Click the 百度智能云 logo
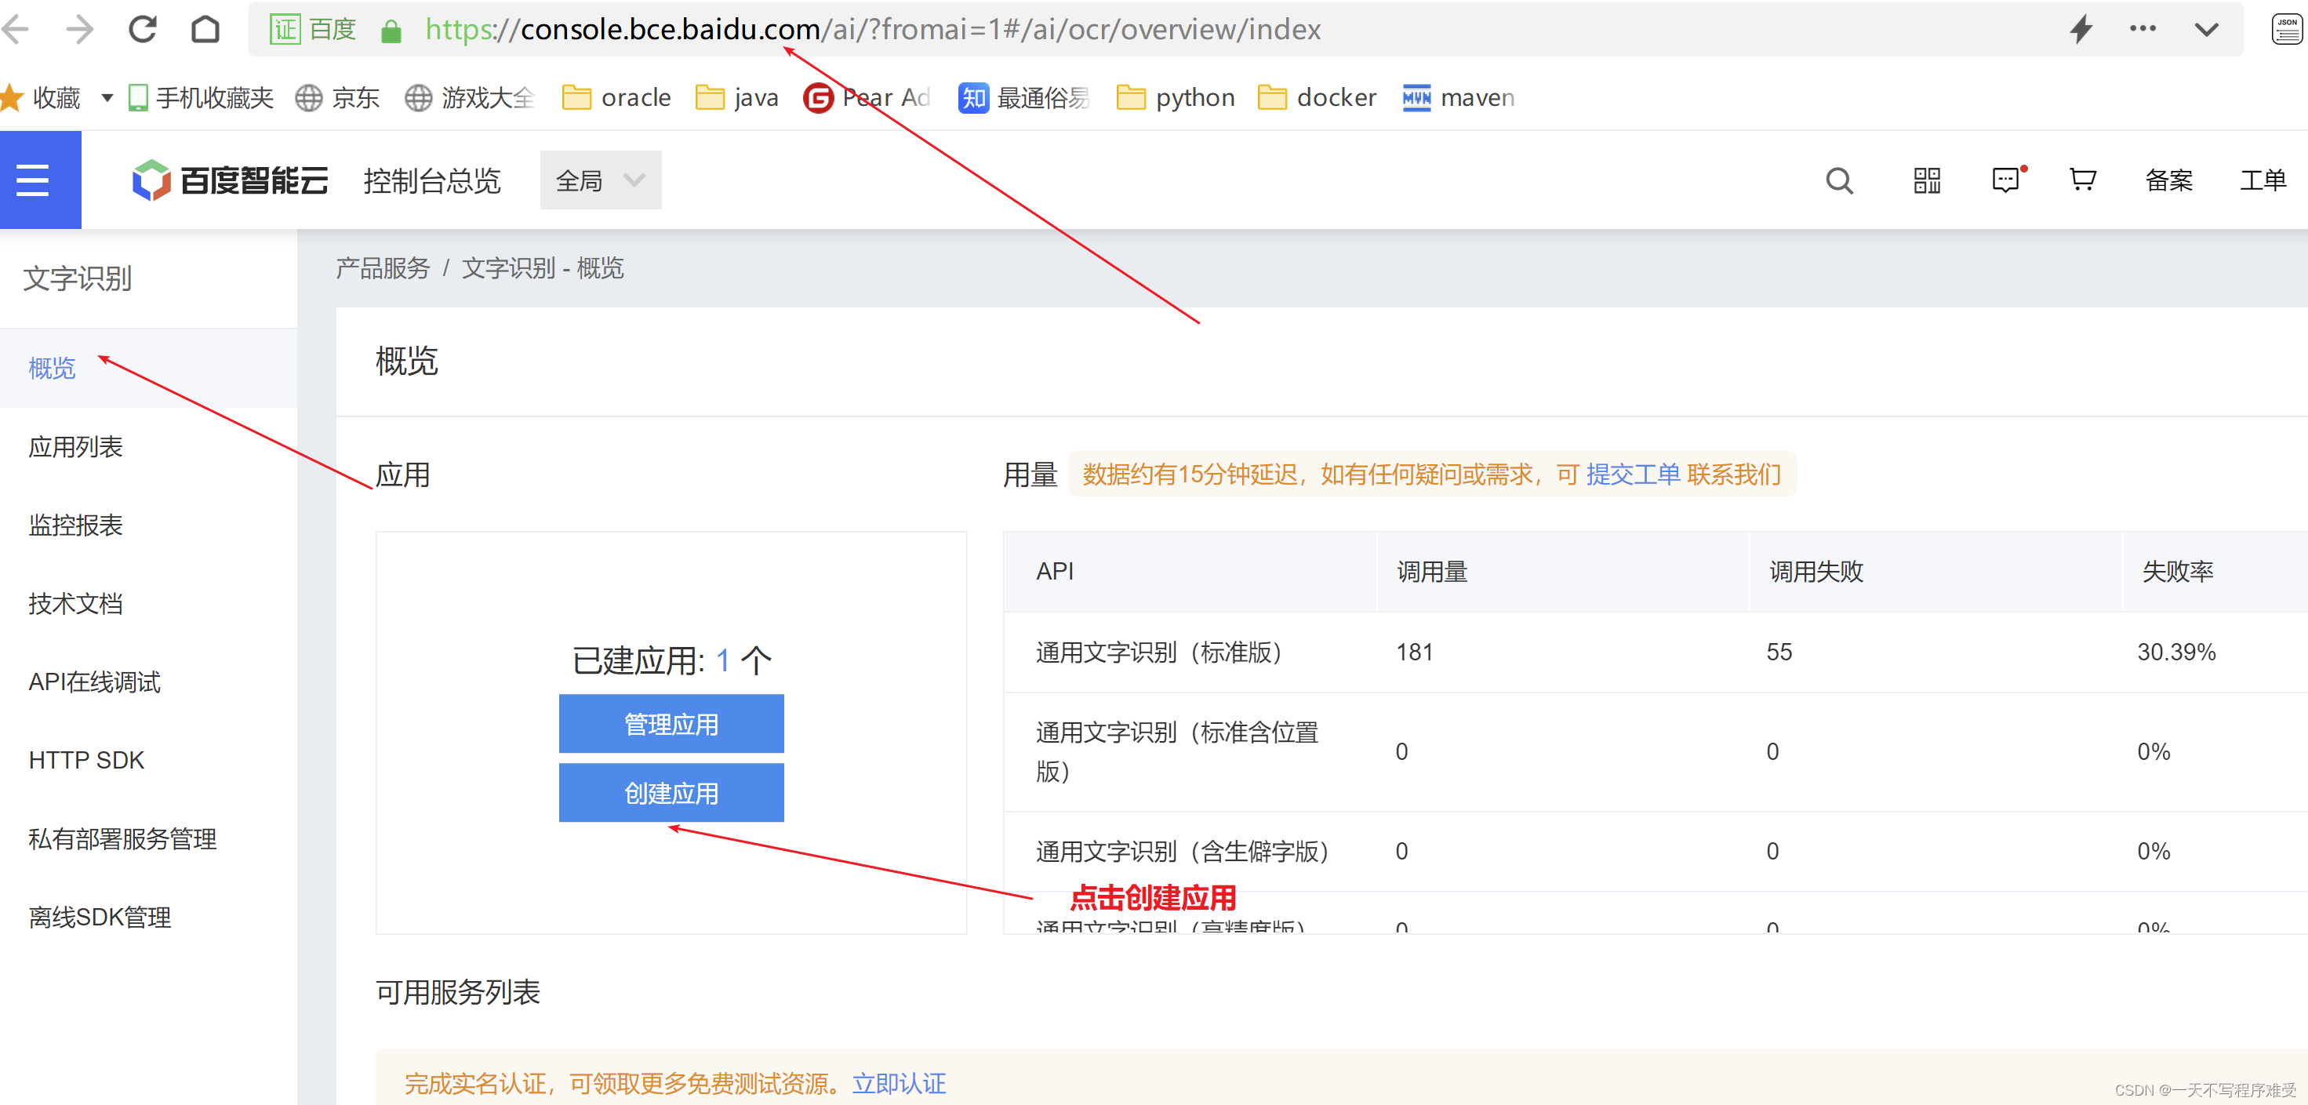 pyautogui.click(x=231, y=180)
